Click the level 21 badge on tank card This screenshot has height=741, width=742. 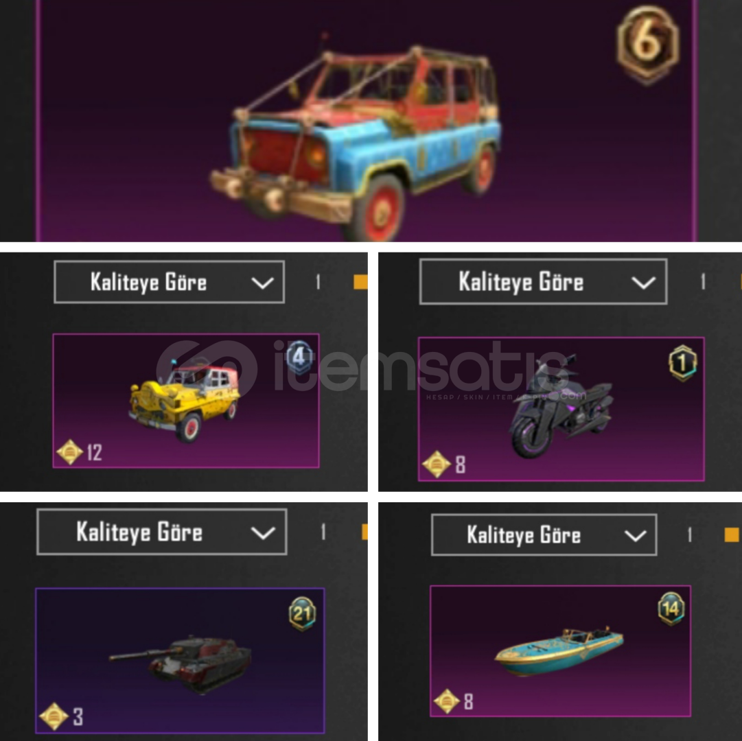pyautogui.click(x=303, y=614)
